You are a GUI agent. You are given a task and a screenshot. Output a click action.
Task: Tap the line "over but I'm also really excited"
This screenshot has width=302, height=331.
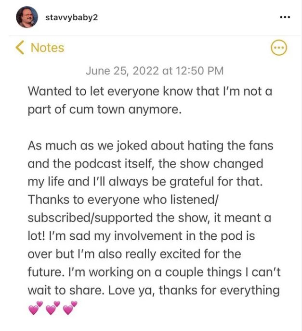click(x=134, y=254)
